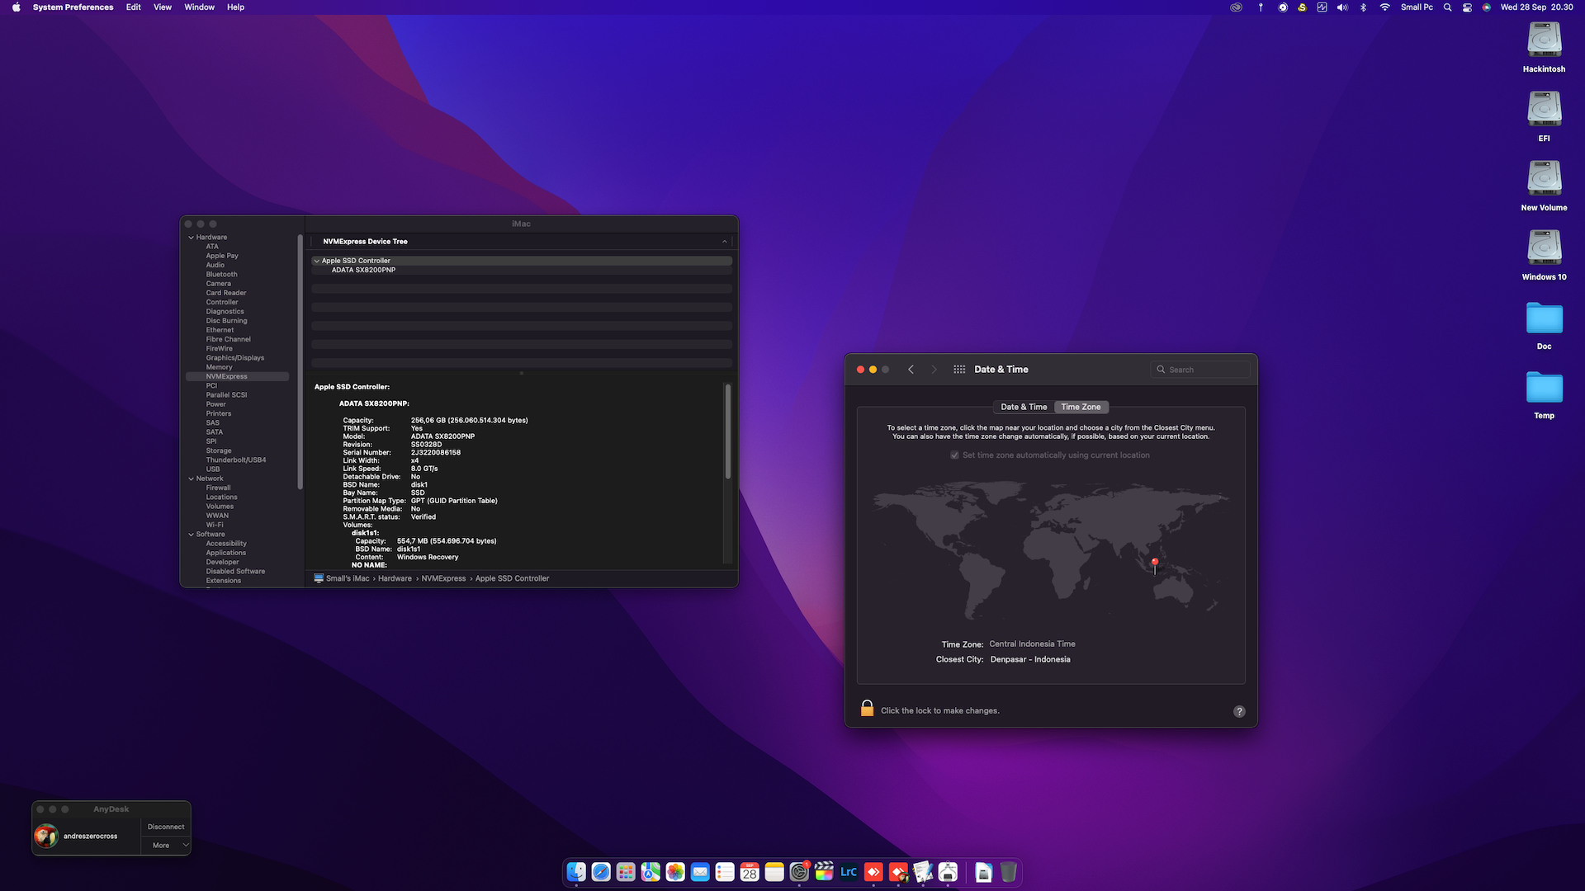The height and width of the screenshot is (891, 1585).
Task: Open Calendar showing 28 in Dock
Action: point(750,872)
